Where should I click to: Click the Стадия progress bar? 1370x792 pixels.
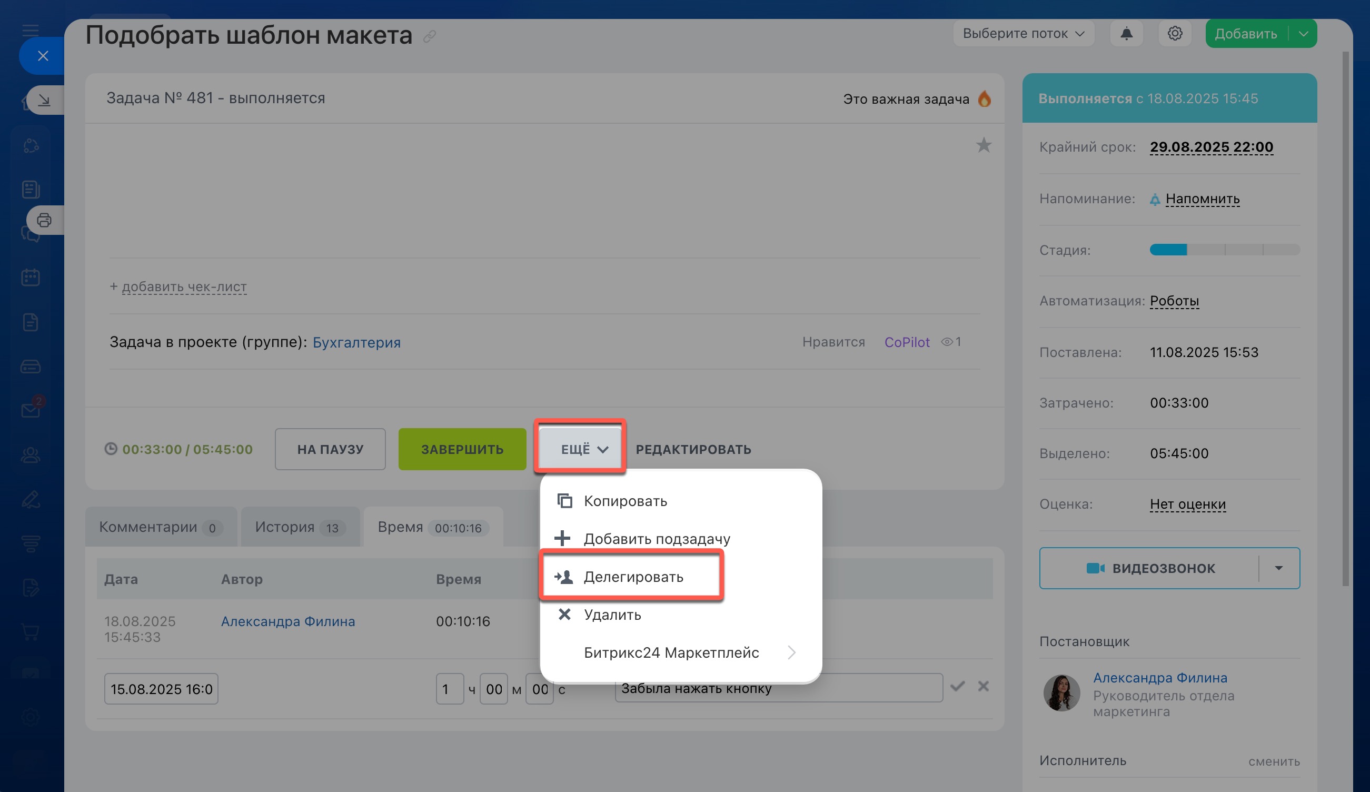pyautogui.click(x=1224, y=250)
